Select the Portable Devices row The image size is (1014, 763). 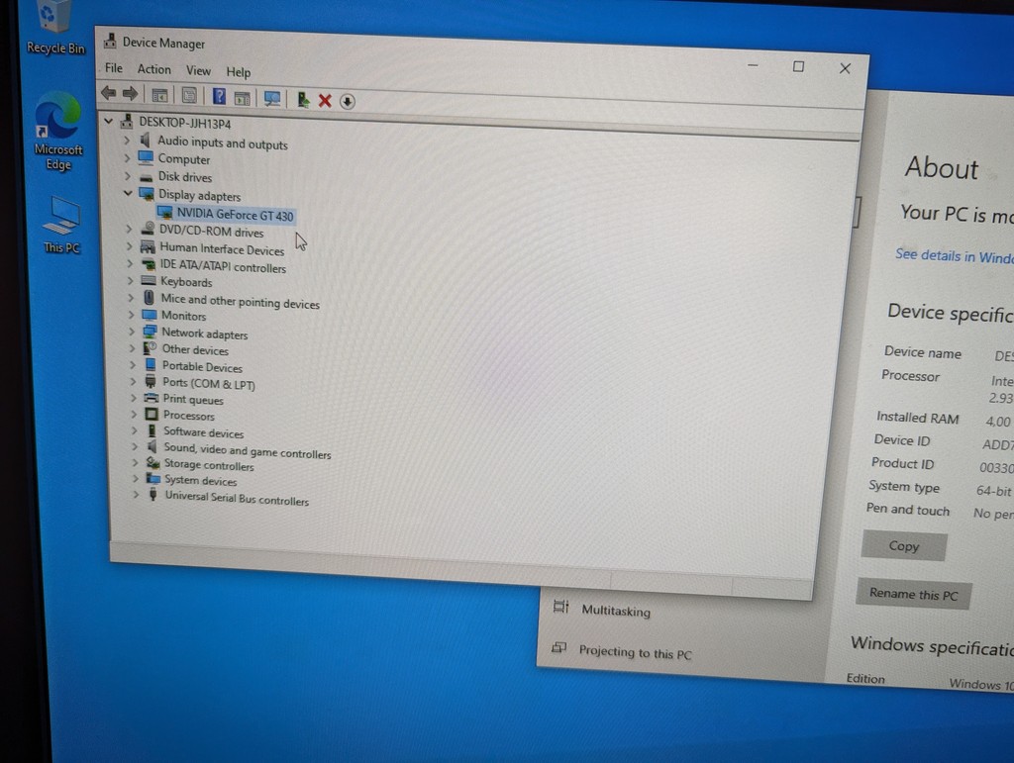[x=202, y=366]
